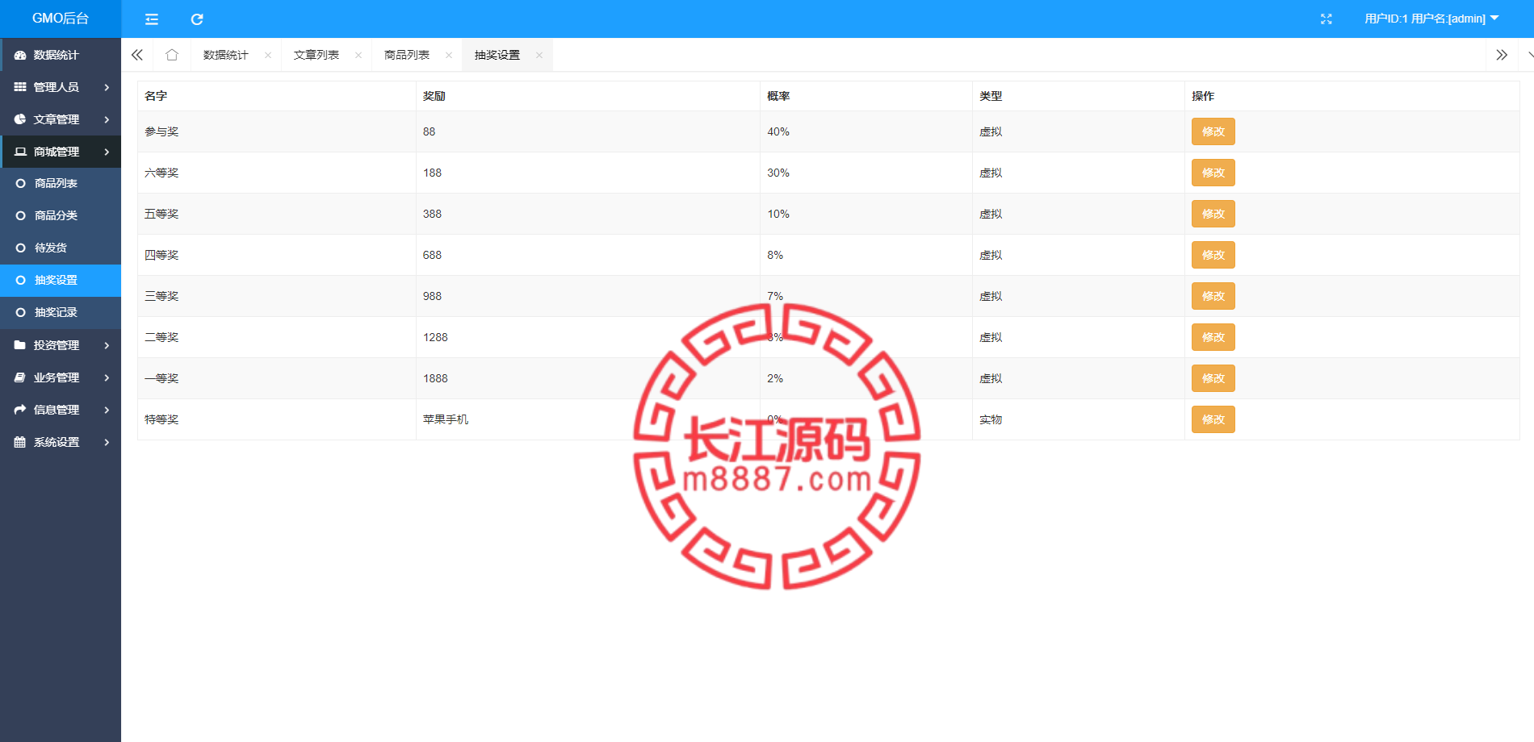Expand the 系统设置 sidebar menu

coord(61,442)
